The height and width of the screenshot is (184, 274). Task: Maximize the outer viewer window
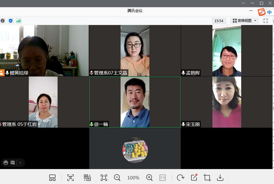coord(261,3)
